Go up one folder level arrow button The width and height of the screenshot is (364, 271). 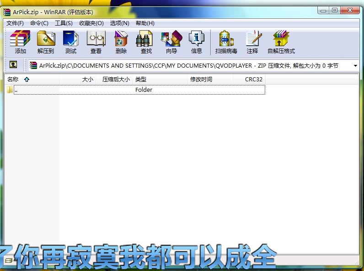[x=13, y=64]
